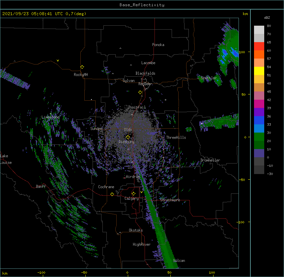Click the yellow marker south of RedDeer
This screenshot has height=277, width=284.
pos(140,92)
